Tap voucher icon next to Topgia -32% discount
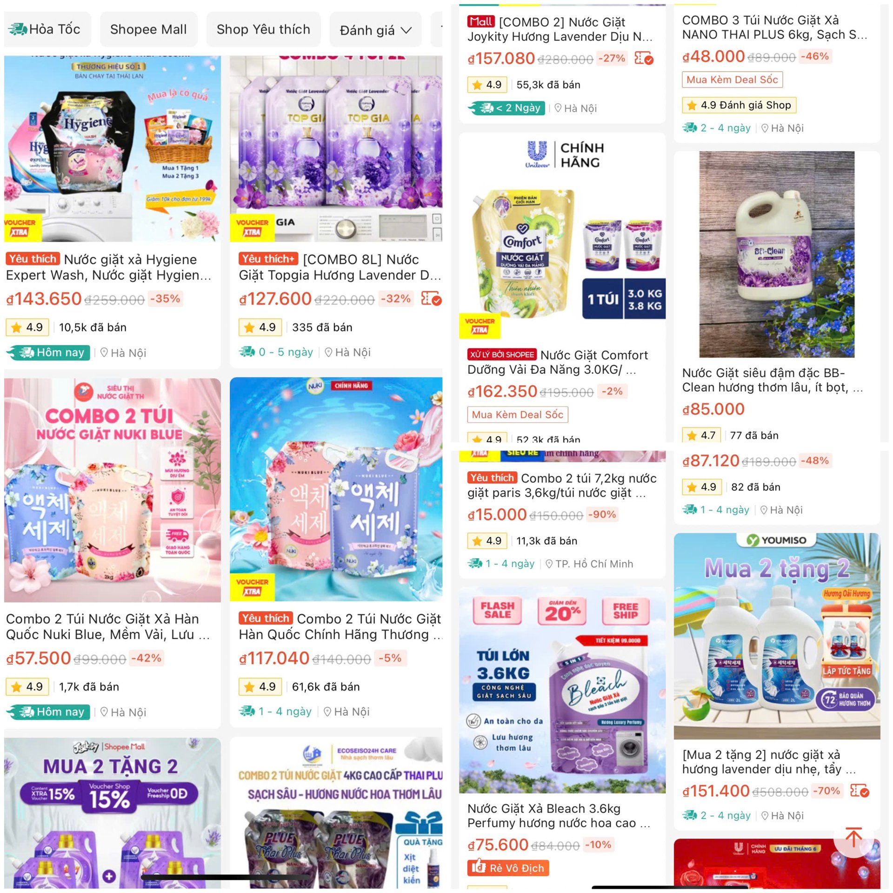Image resolution: width=893 pixels, height=893 pixels. [431, 298]
